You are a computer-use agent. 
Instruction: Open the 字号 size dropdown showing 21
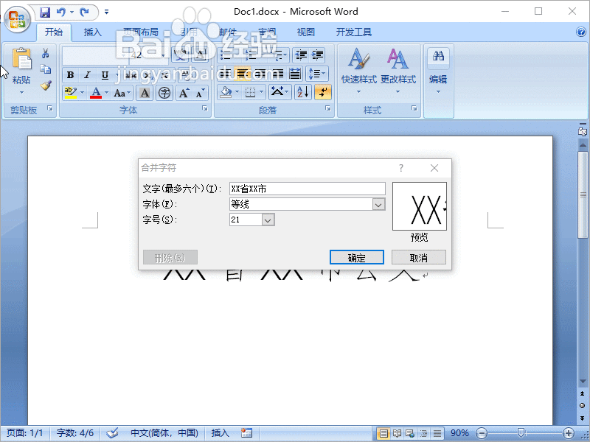[x=266, y=219]
